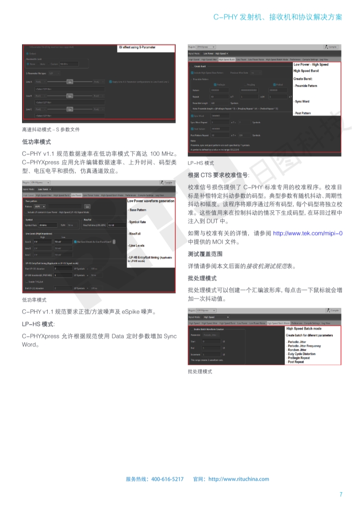Click Compile icon in Low Power window
This screenshot has width=364, height=515.
(x=166, y=183)
